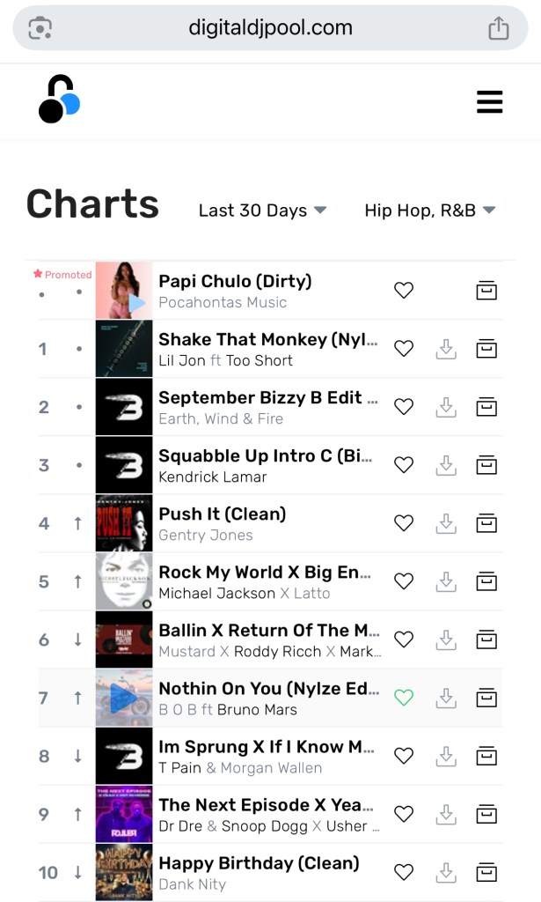
Task: Expand the Last 30 Days dropdown
Action: [262, 211]
